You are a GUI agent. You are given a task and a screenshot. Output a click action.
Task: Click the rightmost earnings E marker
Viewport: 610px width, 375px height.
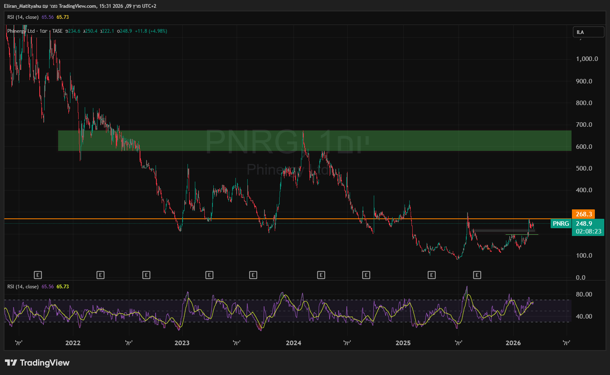(x=477, y=275)
